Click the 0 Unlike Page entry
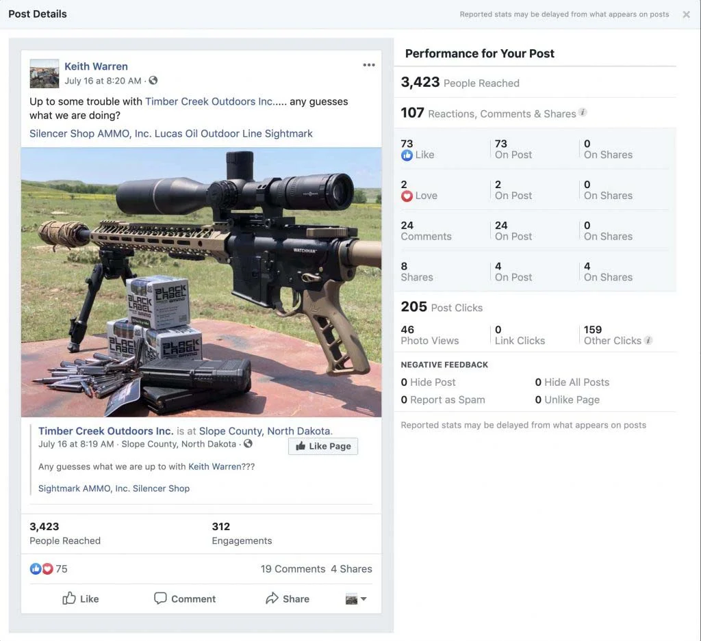The image size is (701, 641). tap(568, 400)
